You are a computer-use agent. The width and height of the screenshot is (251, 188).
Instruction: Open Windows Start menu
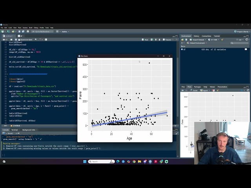coord(85,161)
